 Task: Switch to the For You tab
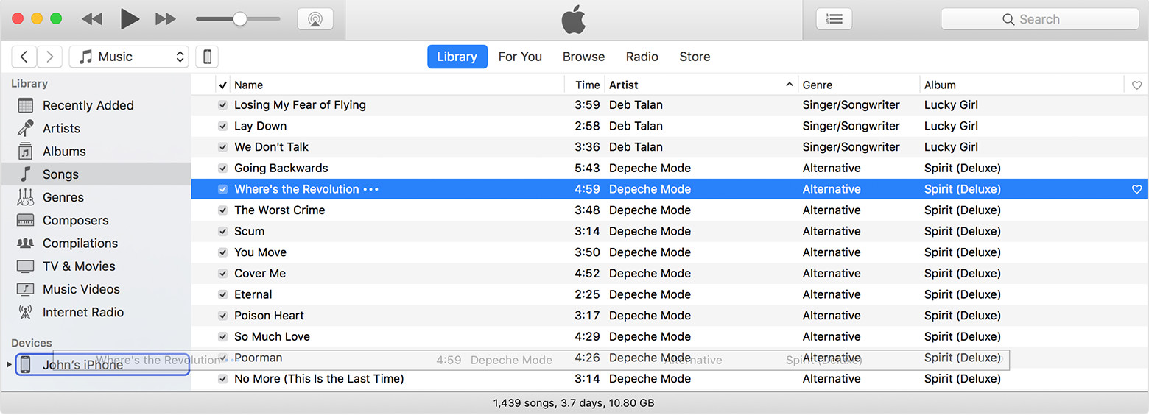tap(520, 57)
